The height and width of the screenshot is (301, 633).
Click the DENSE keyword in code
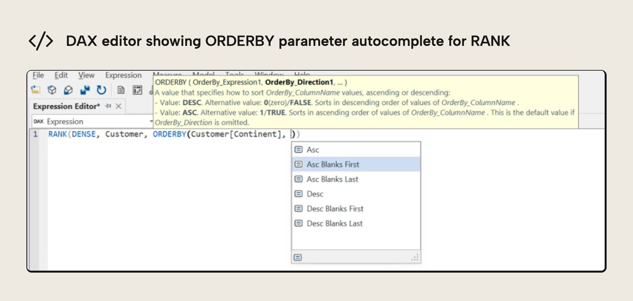pyautogui.click(x=84, y=134)
